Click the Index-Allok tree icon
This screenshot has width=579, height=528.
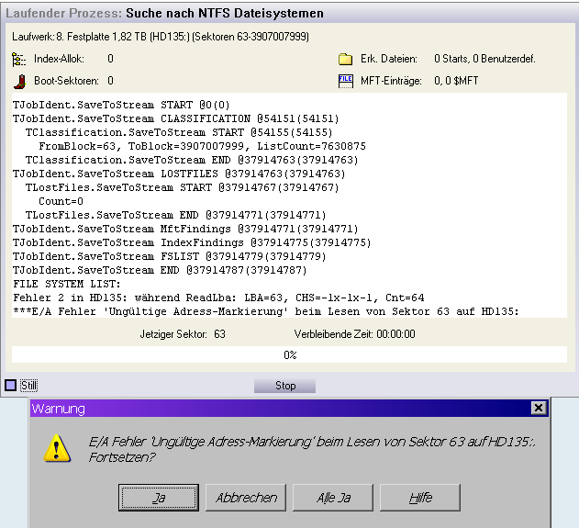click(x=18, y=59)
